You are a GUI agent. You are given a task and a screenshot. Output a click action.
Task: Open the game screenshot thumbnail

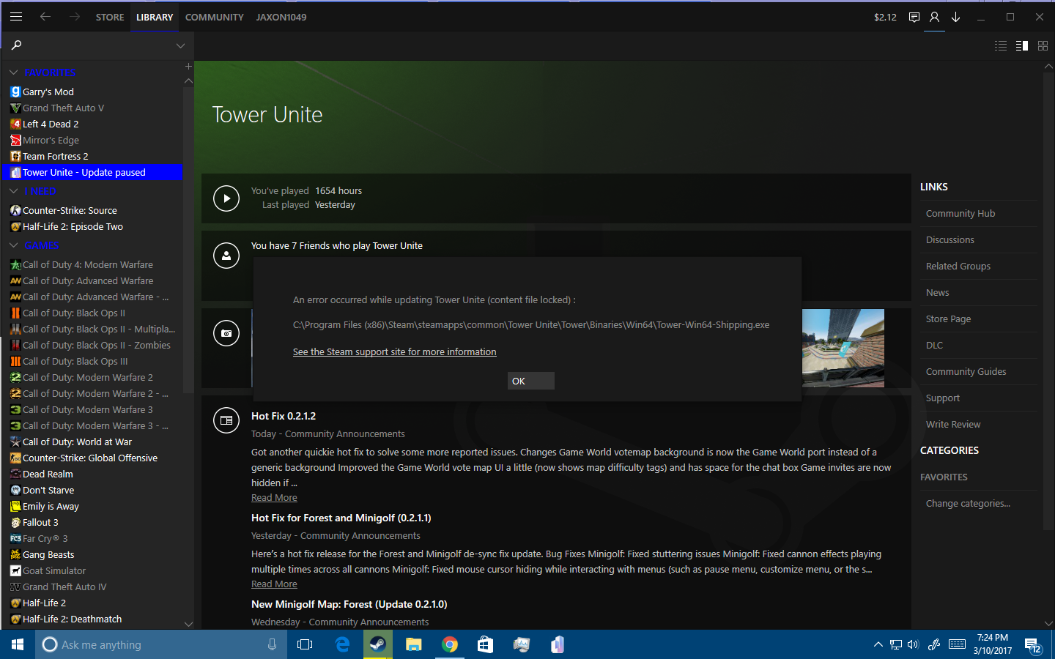[x=843, y=348]
